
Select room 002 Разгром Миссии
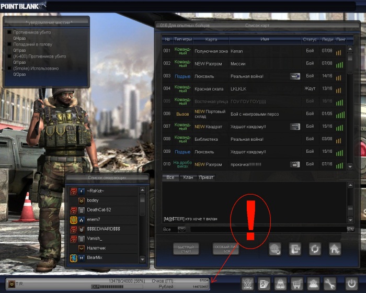coord(254,63)
